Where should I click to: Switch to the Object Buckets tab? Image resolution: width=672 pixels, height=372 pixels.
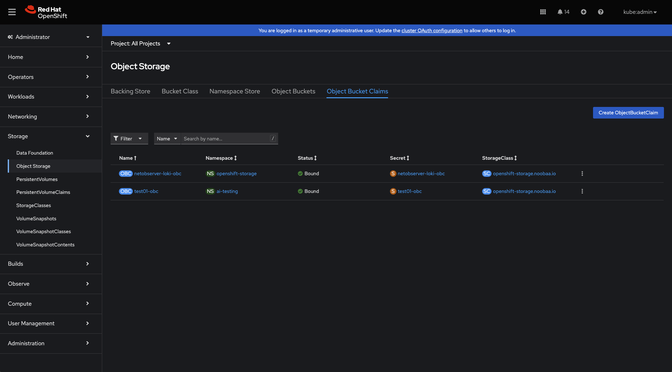tap(293, 91)
